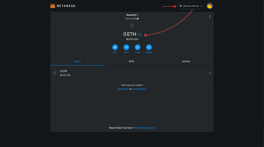Copy the account address
The height and width of the screenshot is (147, 264).
pyautogui.click(x=138, y=19)
